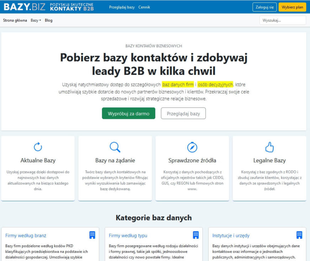This screenshot has width=310, height=261.
Task: Click building icon in Firmy według branż card
Action: pyautogui.click(x=92, y=235)
